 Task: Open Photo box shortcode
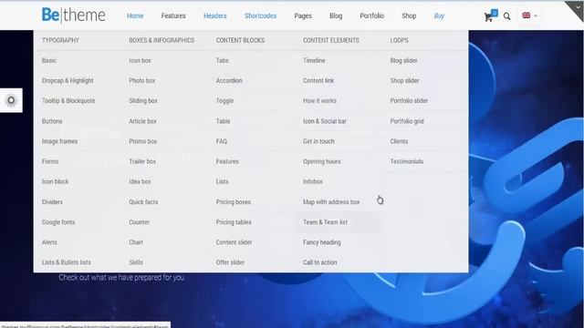pyautogui.click(x=142, y=81)
